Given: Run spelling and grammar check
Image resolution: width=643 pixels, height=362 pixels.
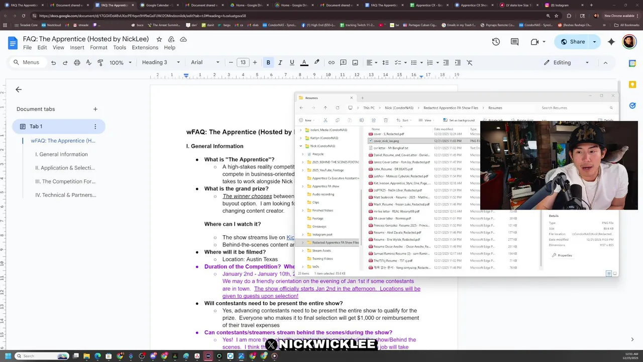Looking at the screenshot, I should pyautogui.click(x=89, y=62).
